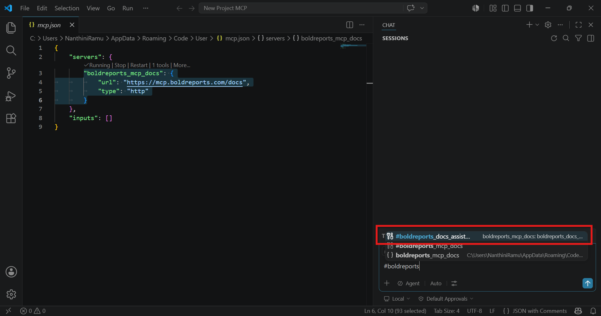Go forward using the navigation arrow
Image resolution: width=601 pixels, height=316 pixels.
(192, 8)
